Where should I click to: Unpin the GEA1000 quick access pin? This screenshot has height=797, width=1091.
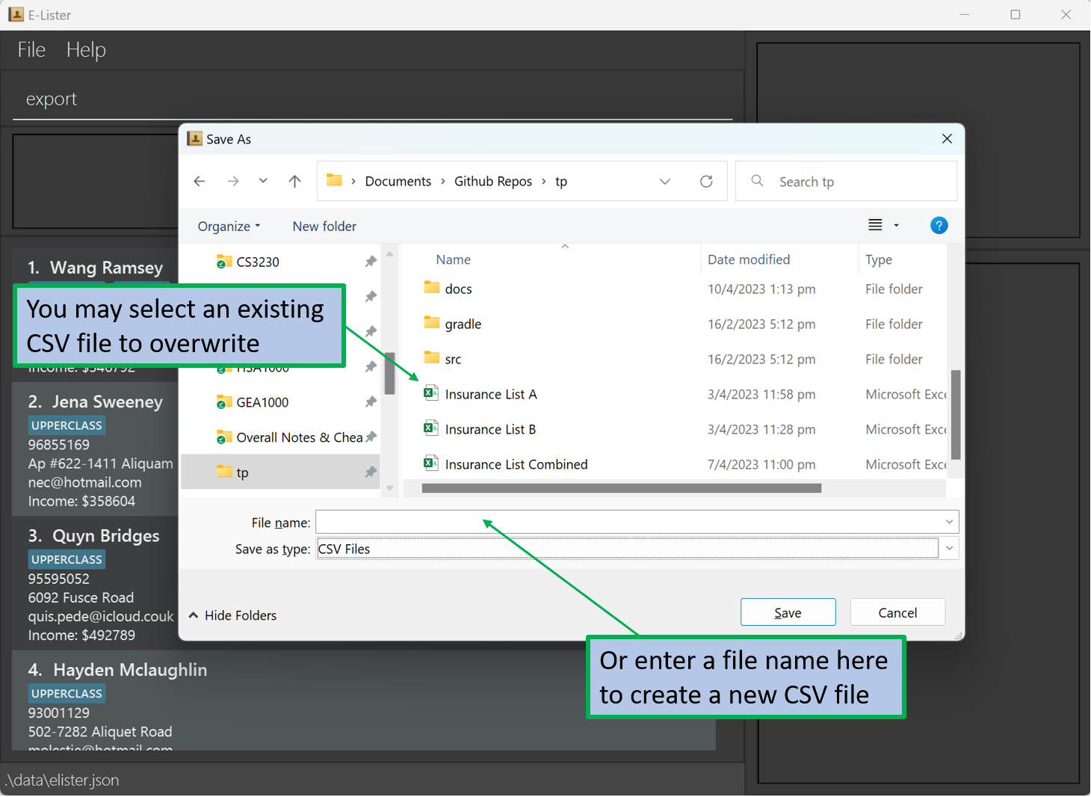371,402
